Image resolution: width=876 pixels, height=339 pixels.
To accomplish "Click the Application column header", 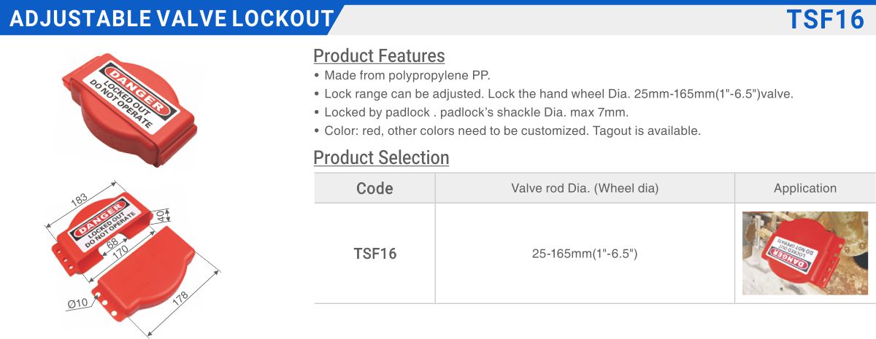I will pyautogui.click(x=805, y=188).
